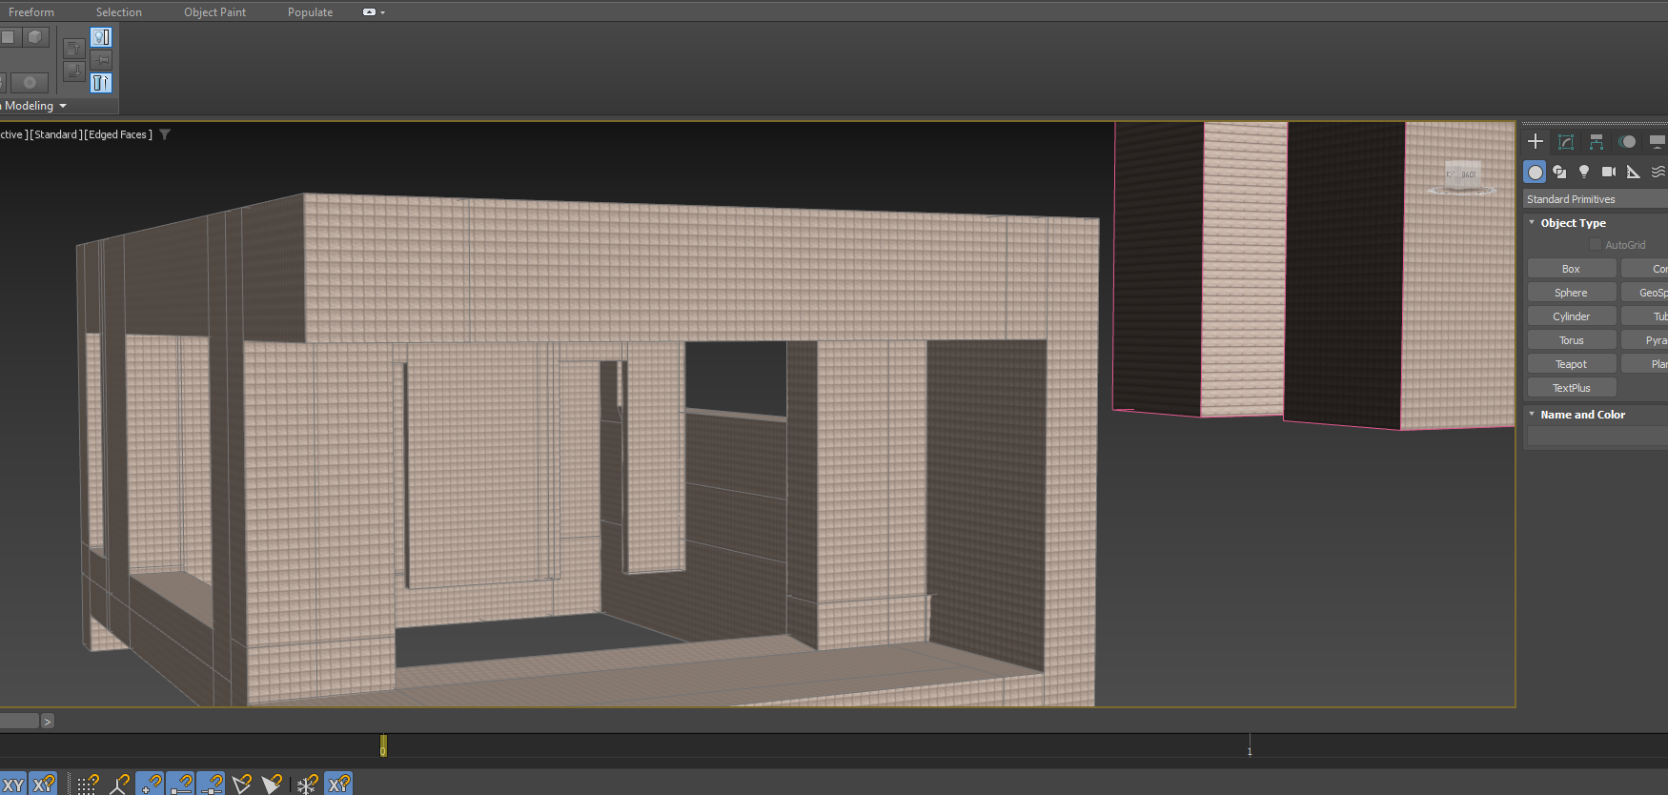Viewport: 1668px width, 795px height.
Task: Toggle the show end result lightbulb icon
Action: 101,37
